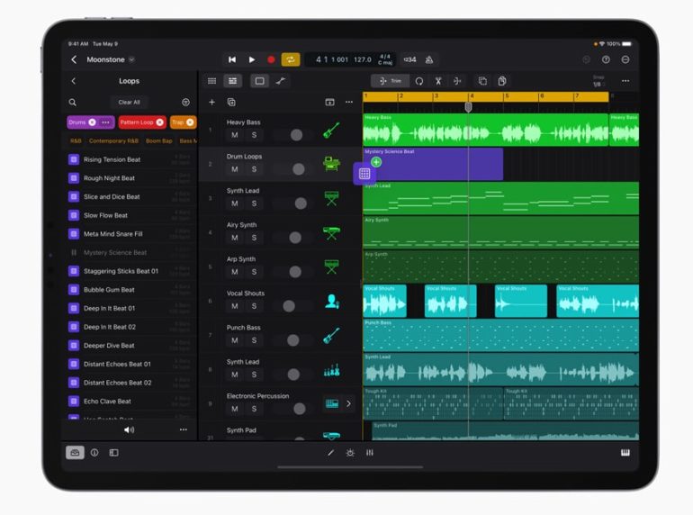Click the Mystery Science Beat purple region
This screenshot has height=515, width=693.
[433, 164]
